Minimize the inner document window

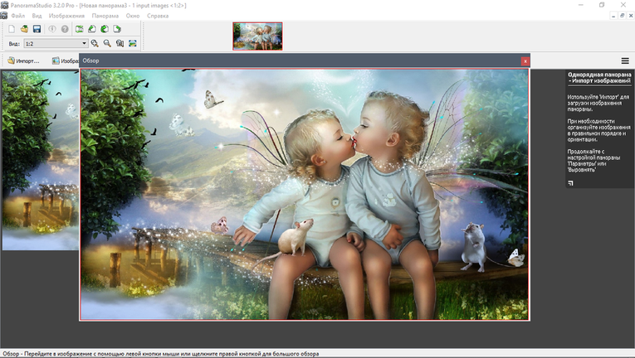click(x=613, y=16)
